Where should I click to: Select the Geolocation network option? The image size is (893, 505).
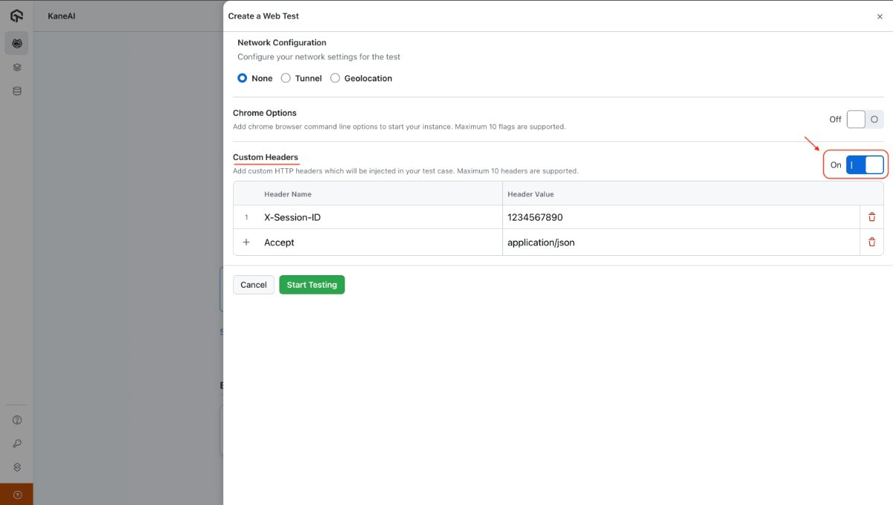click(335, 78)
